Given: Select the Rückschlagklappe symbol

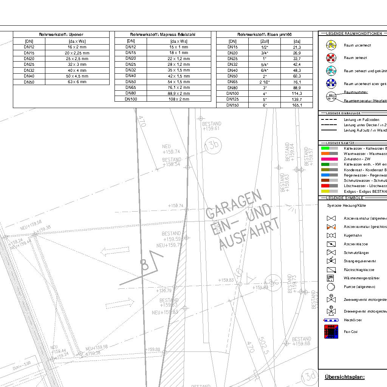Looking at the screenshot, I should [x=331, y=270].
